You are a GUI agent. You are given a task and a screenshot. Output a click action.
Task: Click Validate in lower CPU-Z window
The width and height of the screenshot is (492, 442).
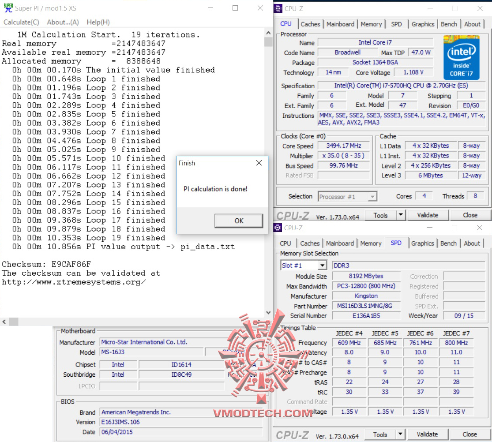click(x=428, y=435)
